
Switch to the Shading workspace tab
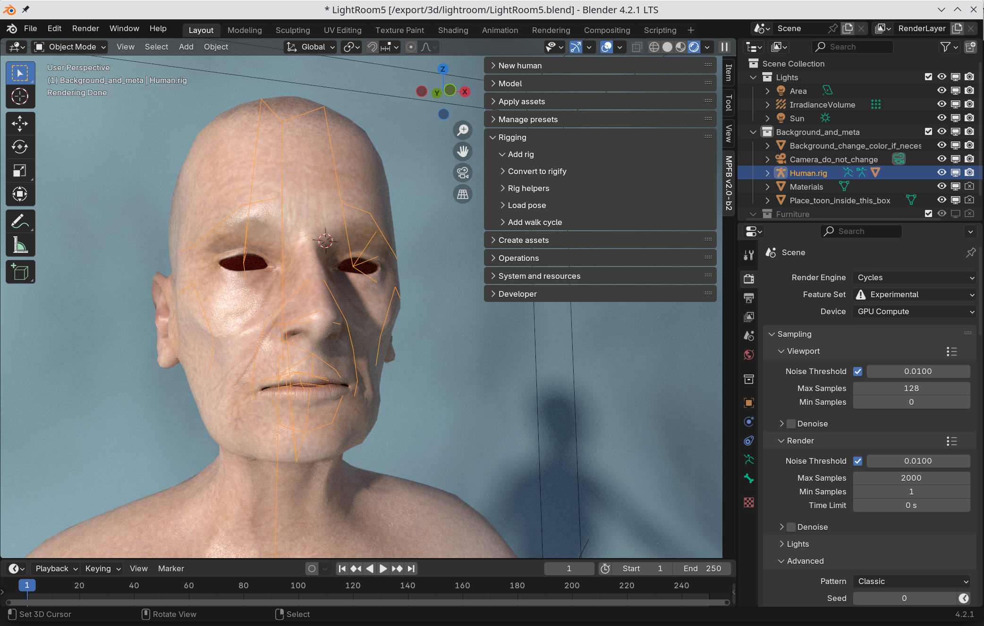coord(453,30)
